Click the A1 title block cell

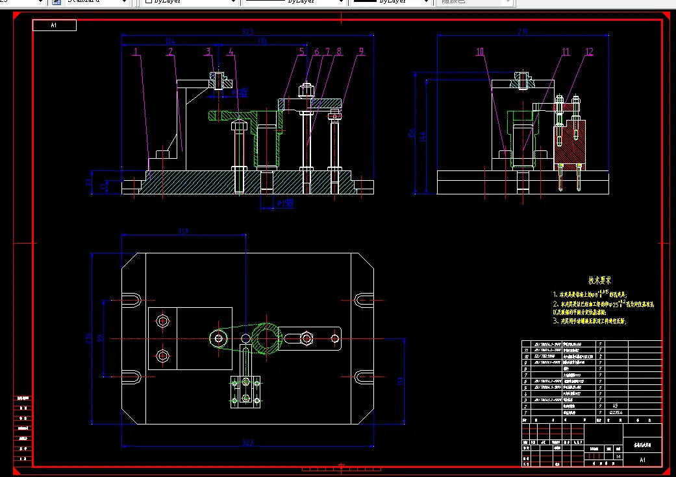642,460
